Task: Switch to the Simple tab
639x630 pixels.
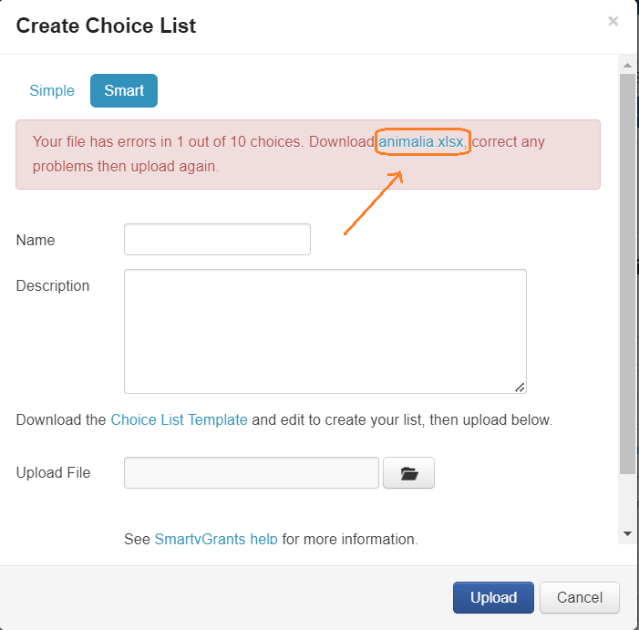Action: (52, 91)
